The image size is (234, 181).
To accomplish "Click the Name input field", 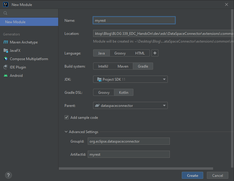I will tap(134, 20).
